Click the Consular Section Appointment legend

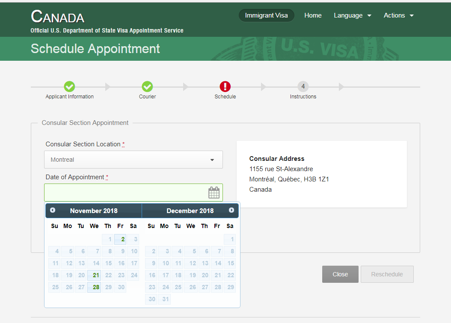(85, 123)
